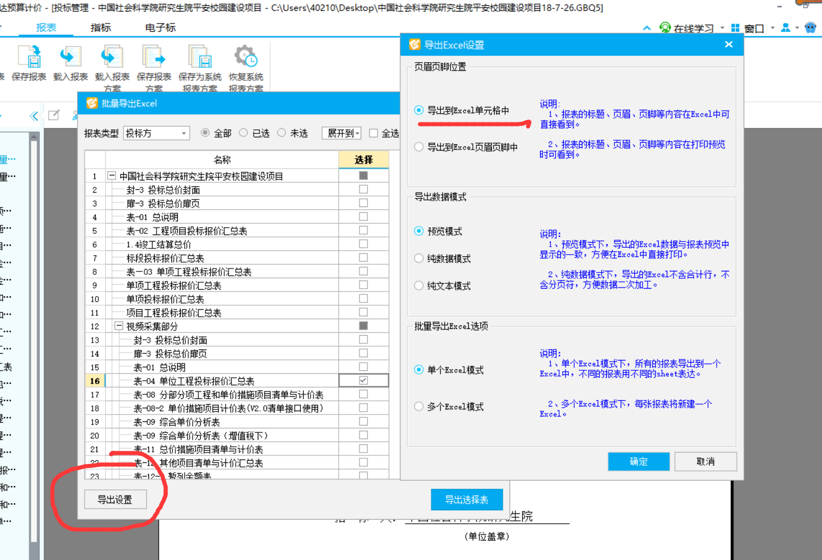This screenshot has width=822, height=560.
Task: Switch to the 报表 ribbon tab
Action: point(46,28)
